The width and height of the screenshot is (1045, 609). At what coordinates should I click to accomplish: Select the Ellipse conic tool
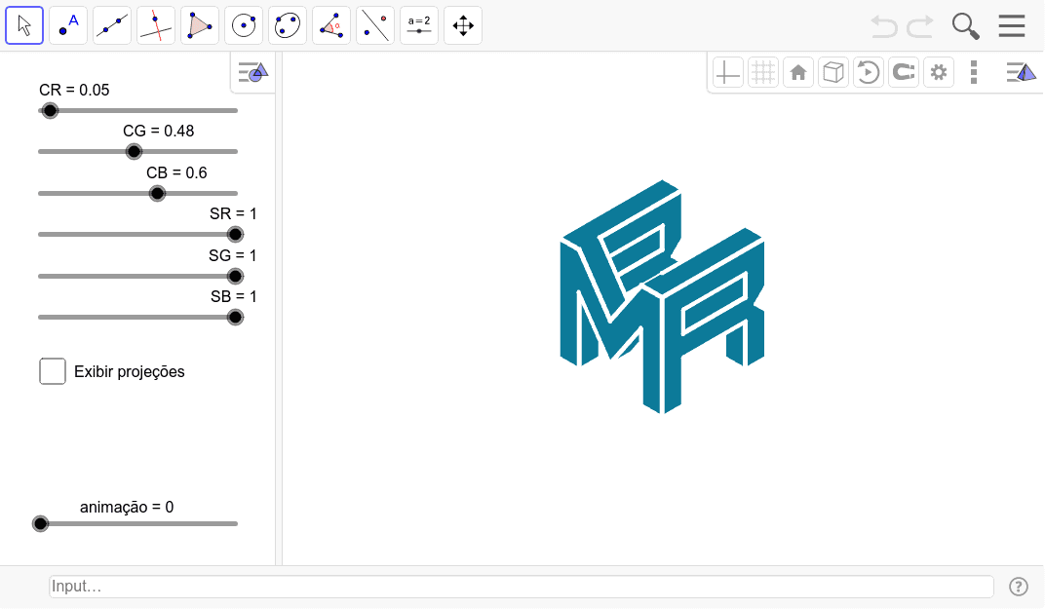288,25
